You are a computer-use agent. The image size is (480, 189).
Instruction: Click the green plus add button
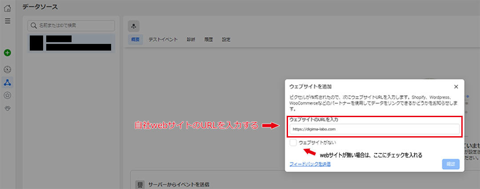point(8,53)
